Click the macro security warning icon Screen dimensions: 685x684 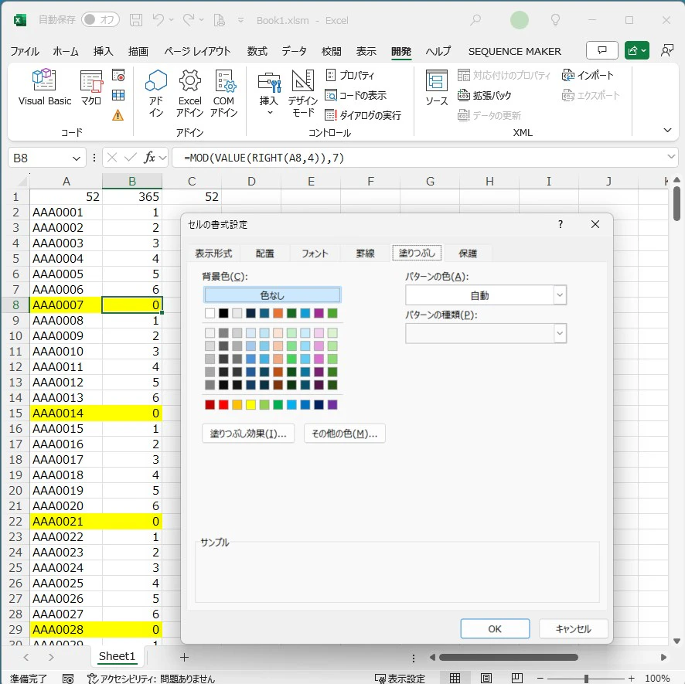[x=118, y=115]
